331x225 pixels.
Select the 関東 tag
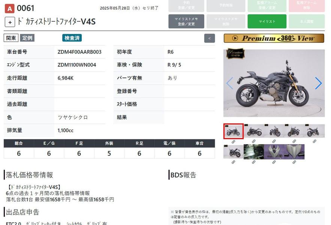pos(11,38)
